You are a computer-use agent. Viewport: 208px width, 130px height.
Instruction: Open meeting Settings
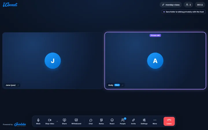[144, 121]
